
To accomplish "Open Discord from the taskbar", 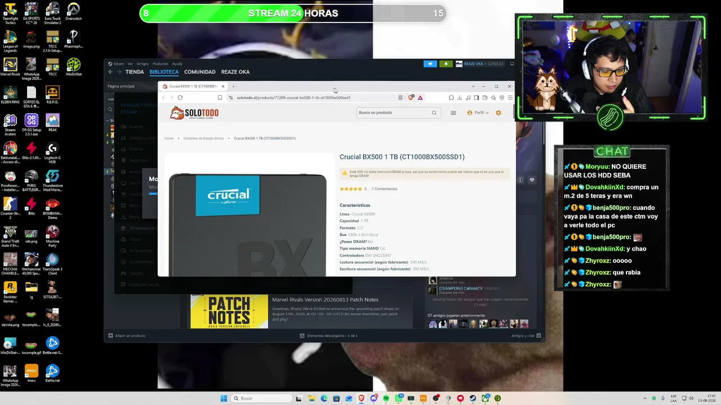I will (373, 398).
